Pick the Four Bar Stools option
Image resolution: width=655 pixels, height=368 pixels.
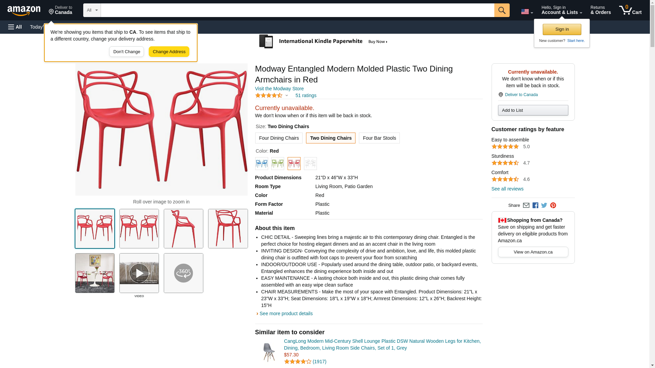point(379,138)
